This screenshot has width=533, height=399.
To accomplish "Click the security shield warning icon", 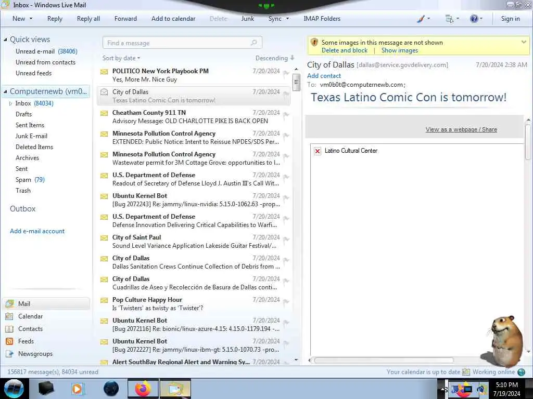I will pos(314,43).
